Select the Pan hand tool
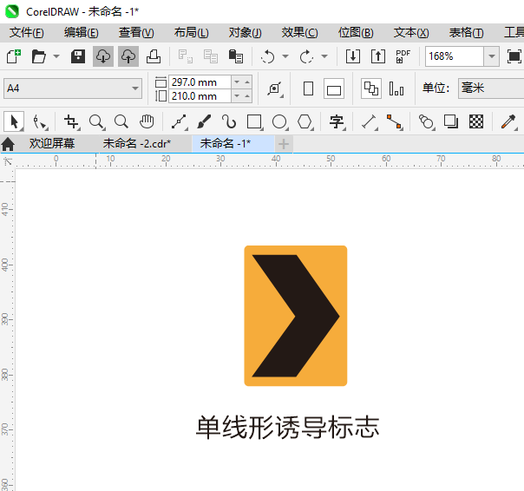This screenshot has width=524, height=491. coord(147,121)
